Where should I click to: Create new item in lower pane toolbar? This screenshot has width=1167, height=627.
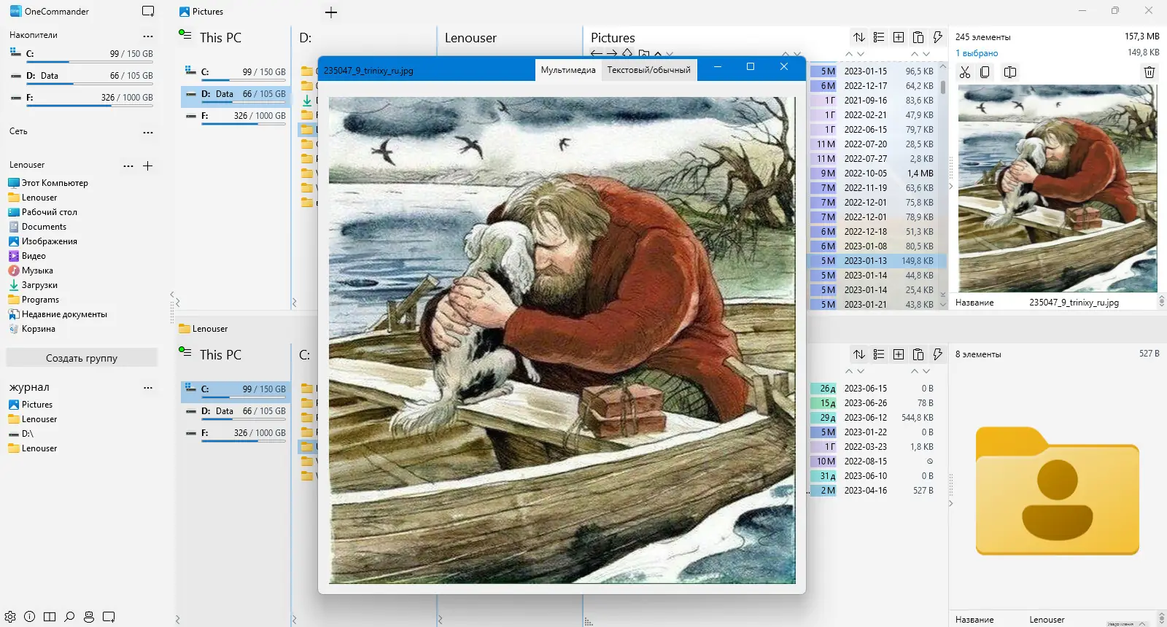[x=899, y=354]
